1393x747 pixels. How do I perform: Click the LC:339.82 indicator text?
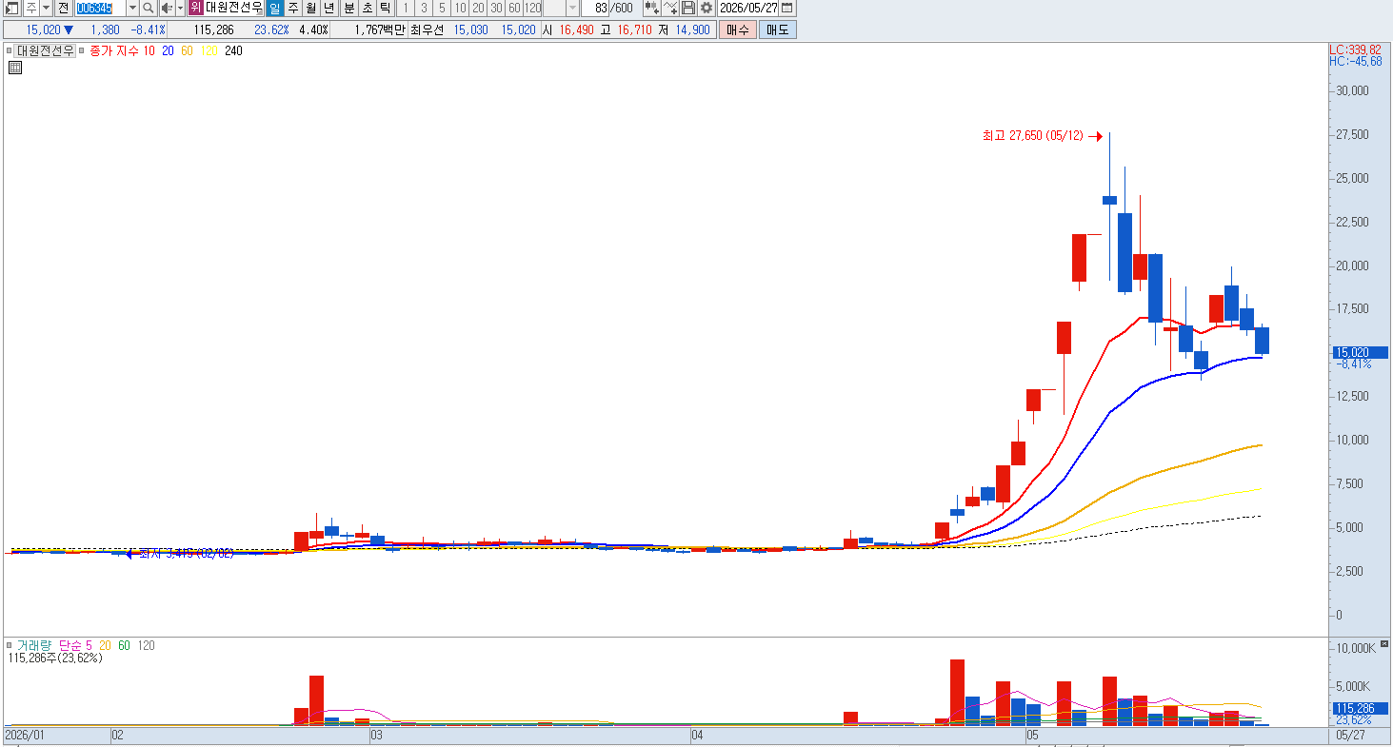pos(1356,49)
